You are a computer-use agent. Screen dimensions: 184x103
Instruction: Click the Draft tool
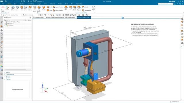click(x=49, y=7)
